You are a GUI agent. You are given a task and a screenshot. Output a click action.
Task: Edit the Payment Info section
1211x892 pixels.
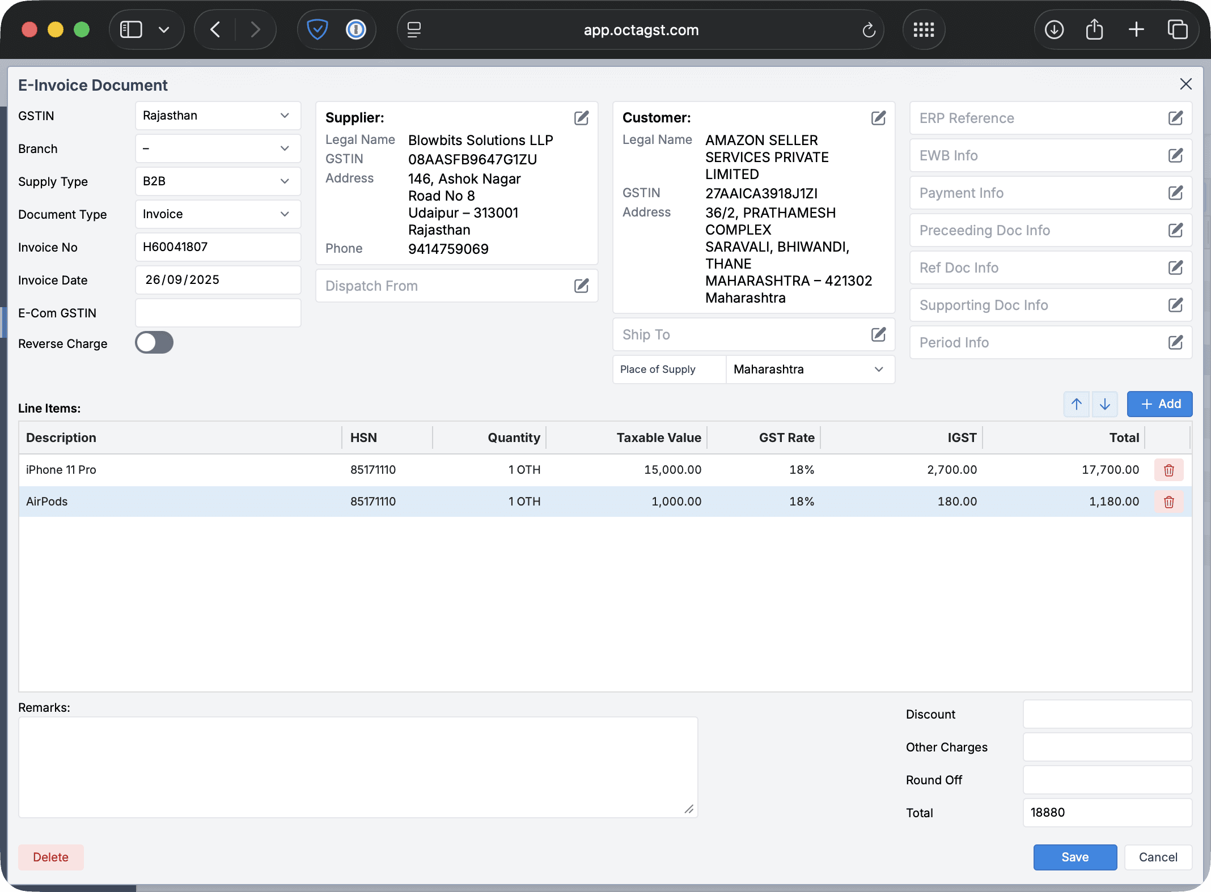pyautogui.click(x=1175, y=193)
